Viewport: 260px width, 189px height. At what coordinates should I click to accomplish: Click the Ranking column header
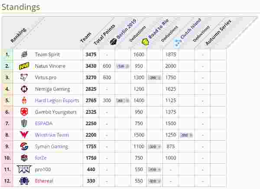click(x=18, y=35)
